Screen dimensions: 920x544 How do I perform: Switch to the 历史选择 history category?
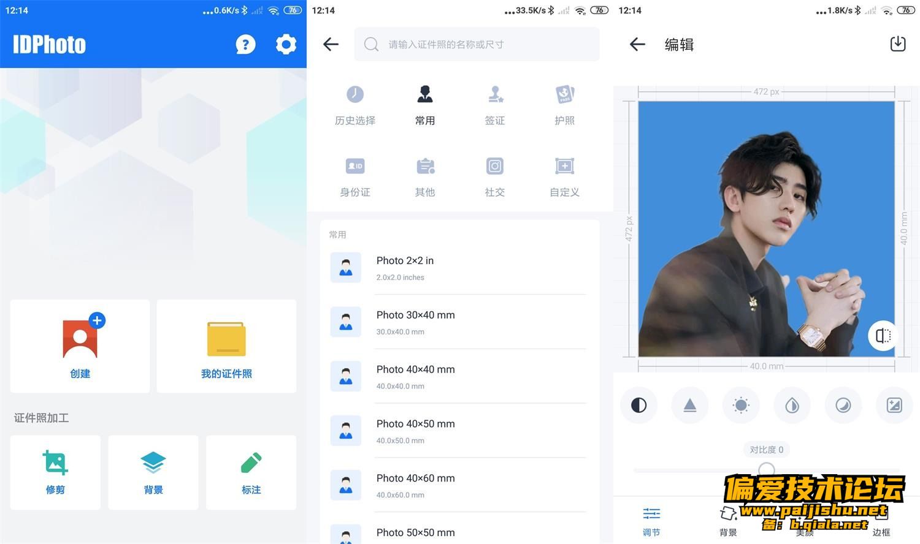355,105
